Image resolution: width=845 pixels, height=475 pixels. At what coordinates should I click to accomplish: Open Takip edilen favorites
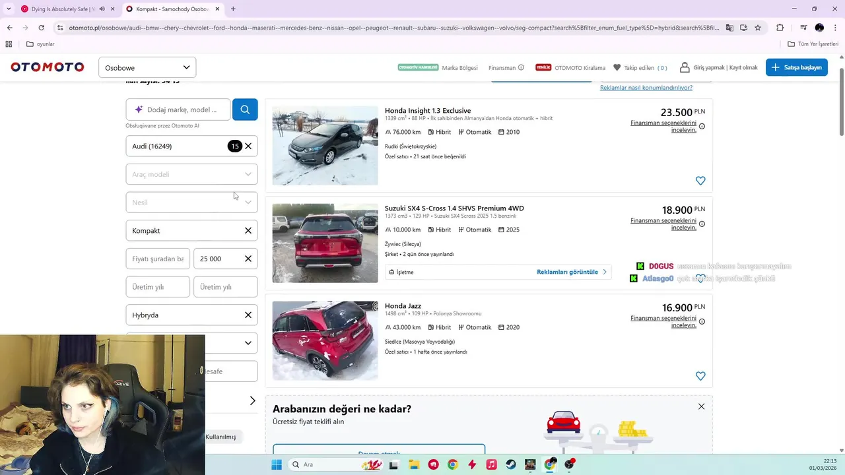(640, 67)
